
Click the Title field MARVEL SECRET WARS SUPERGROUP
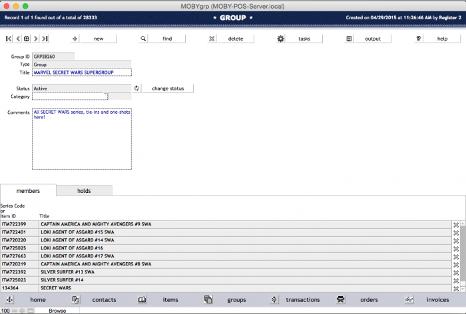[x=82, y=73]
